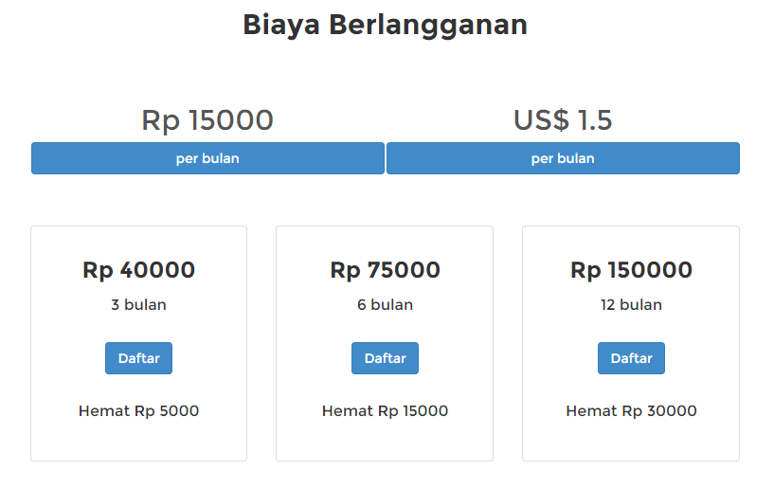Screen dimensions: 774x489
Task: Click the "Hemat Rp 15000" savings text
Action: tap(385, 411)
